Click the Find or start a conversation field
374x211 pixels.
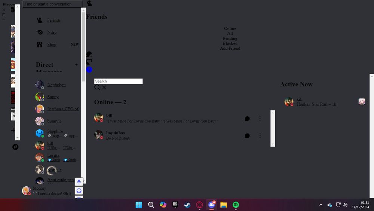coord(53,4)
